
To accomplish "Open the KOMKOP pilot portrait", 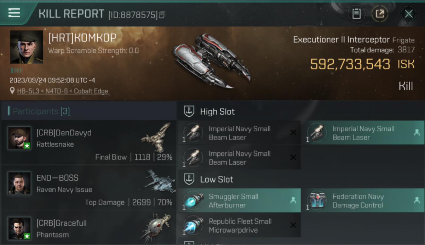I will [26, 47].
